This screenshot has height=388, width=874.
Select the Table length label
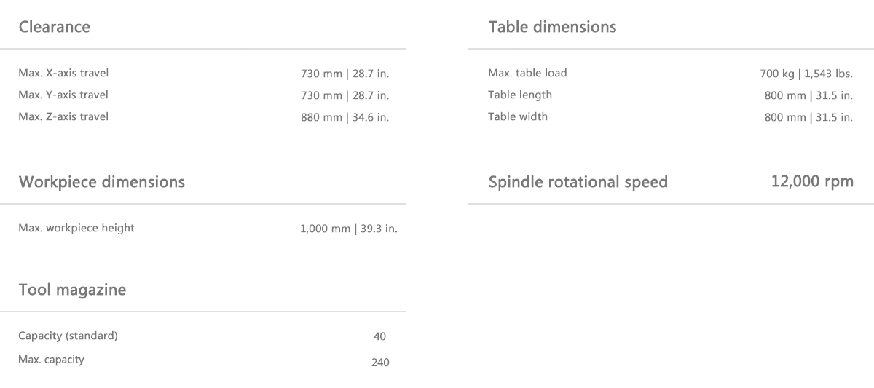coord(520,95)
